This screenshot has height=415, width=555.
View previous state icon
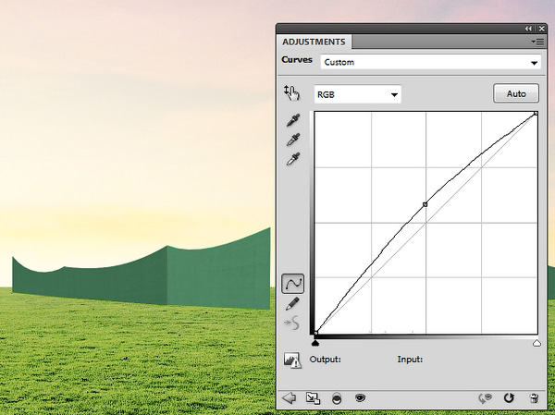pyautogui.click(x=486, y=398)
